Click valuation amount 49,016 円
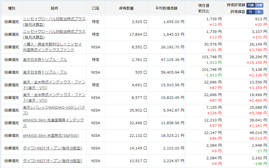This screenshot has width=269, height=168. click(258, 133)
